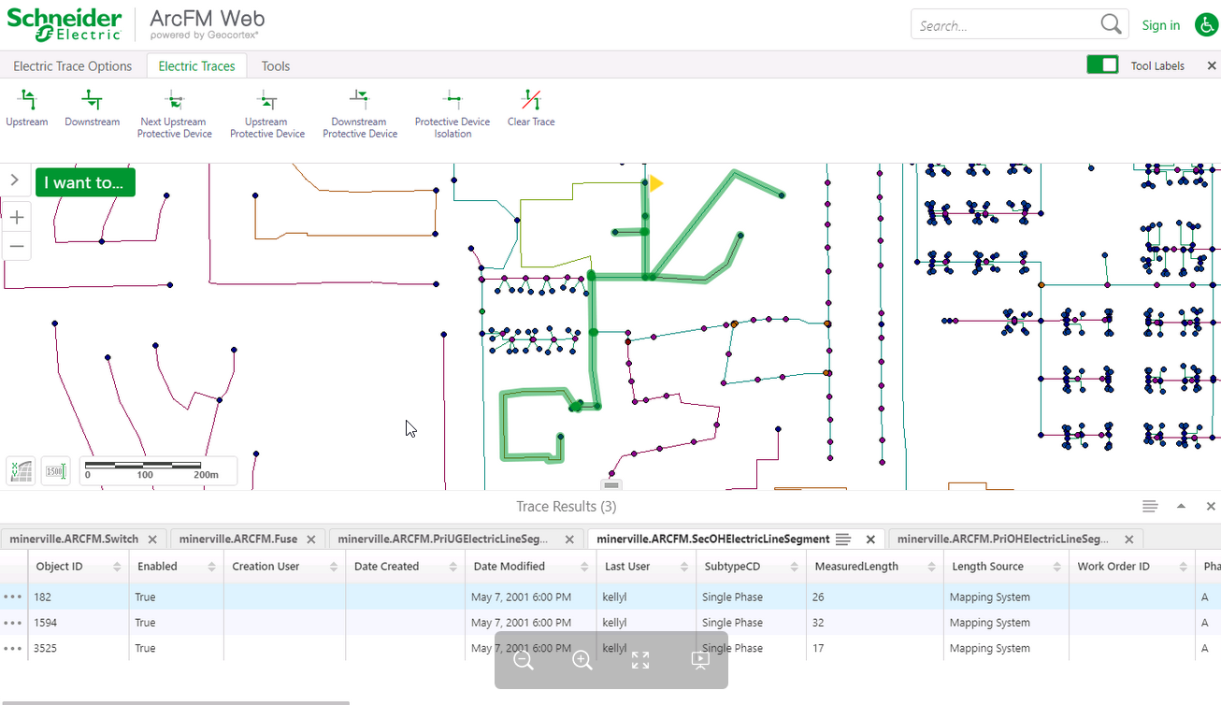Click the Trace Results list options icon
1221x705 pixels.
point(1150,505)
